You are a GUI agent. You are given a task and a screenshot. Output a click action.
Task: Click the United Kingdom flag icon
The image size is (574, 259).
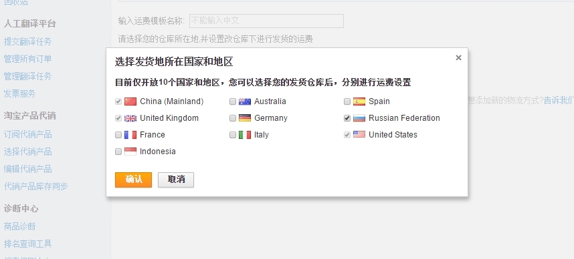[130, 118]
